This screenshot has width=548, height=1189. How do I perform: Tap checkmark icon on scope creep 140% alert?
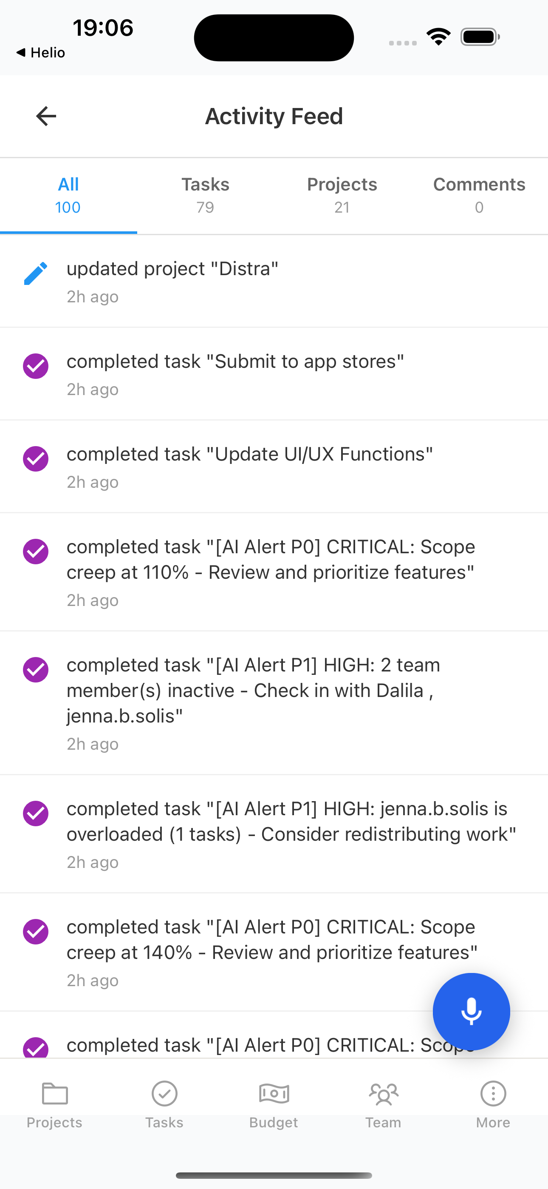[x=36, y=932]
